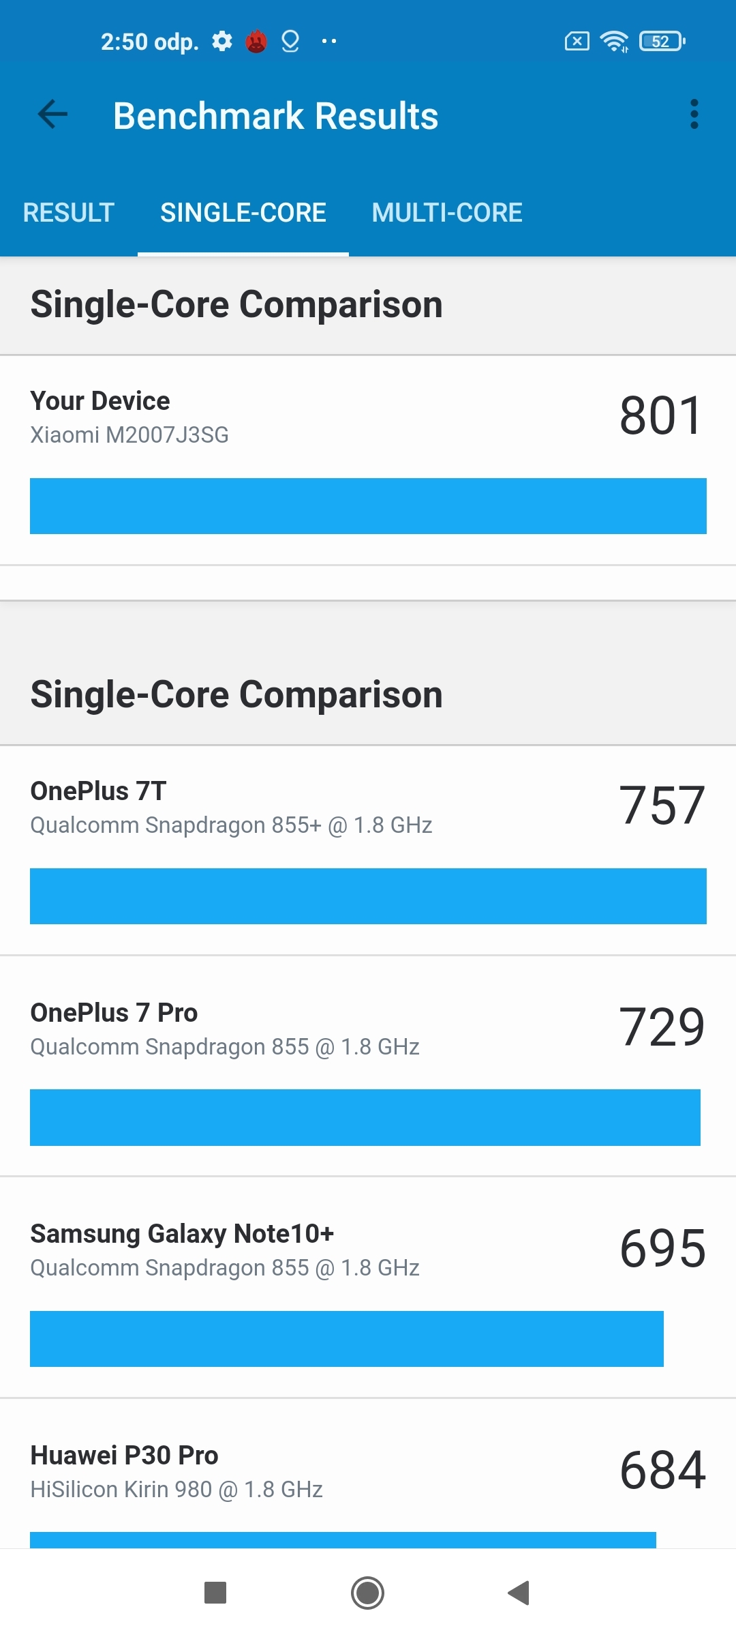Tap the settings gear status icon
The height and width of the screenshot is (1637, 736).
tap(222, 41)
